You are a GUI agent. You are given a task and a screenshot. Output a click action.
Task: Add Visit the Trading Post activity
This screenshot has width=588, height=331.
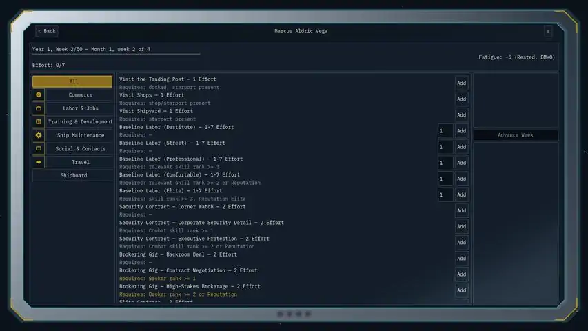tap(462, 83)
